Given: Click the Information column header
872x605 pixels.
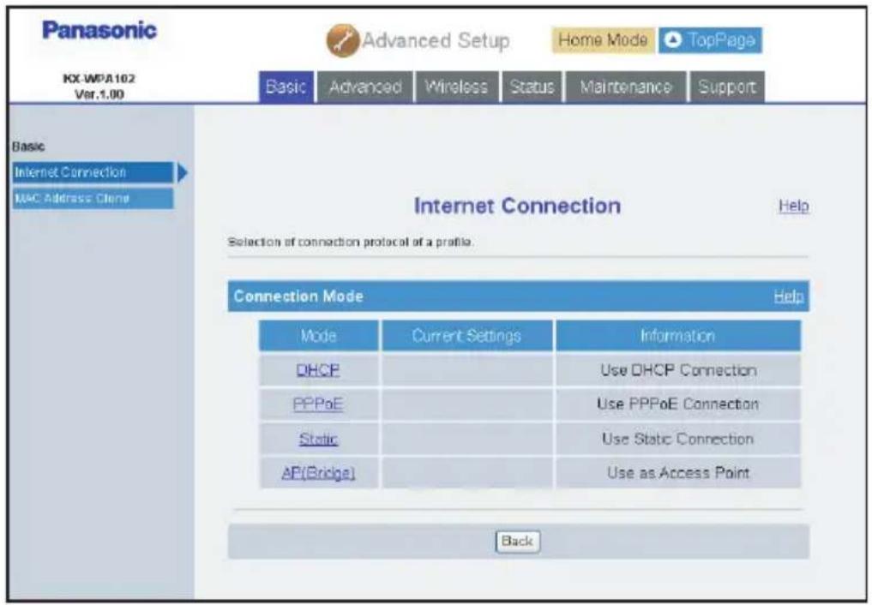Looking at the screenshot, I should point(678,336).
